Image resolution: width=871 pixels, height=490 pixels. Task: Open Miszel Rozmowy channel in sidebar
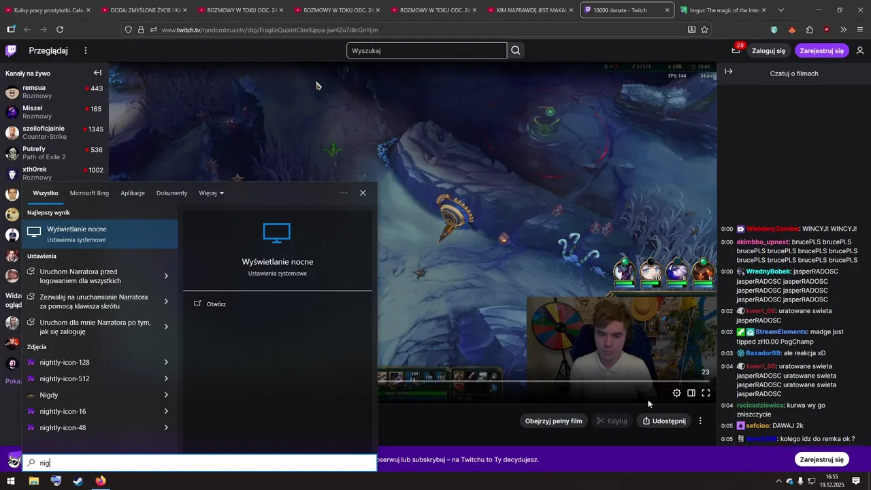54,112
